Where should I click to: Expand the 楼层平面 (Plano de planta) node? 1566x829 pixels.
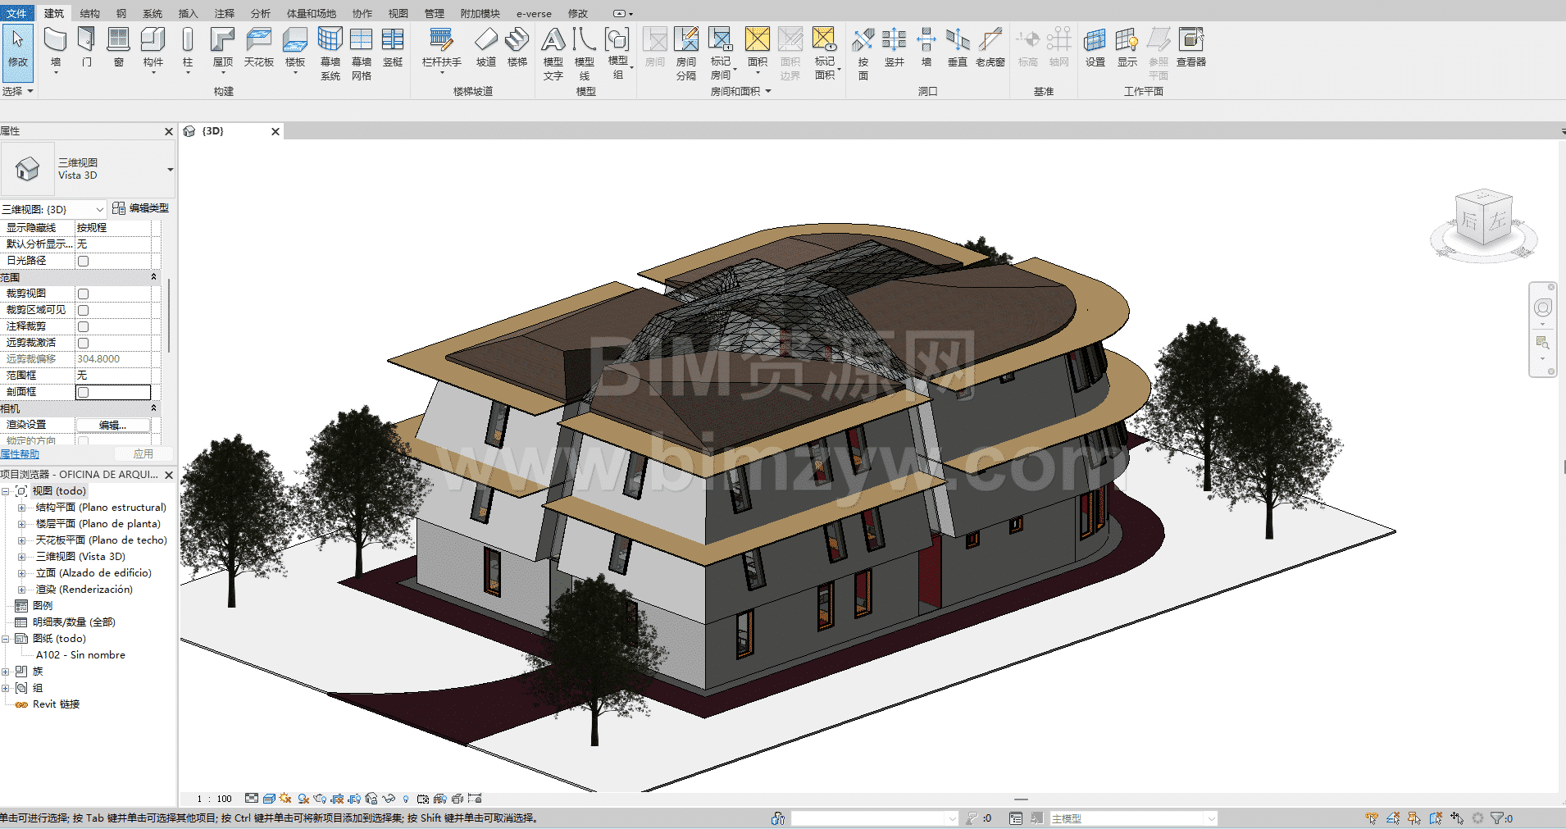click(x=21, y=524)
